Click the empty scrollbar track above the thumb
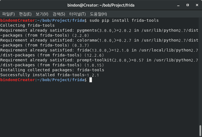202x137 pixels. coord(200,69)
